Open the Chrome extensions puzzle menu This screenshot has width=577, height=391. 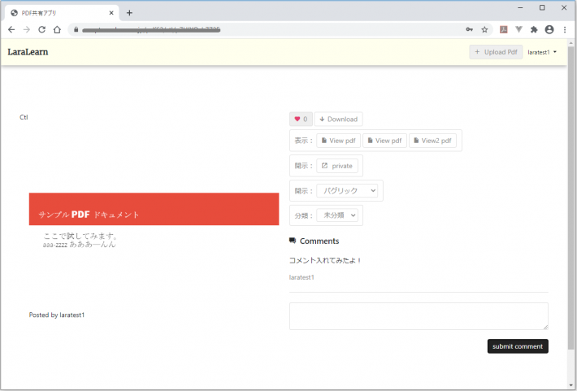(x=534, y=29)
